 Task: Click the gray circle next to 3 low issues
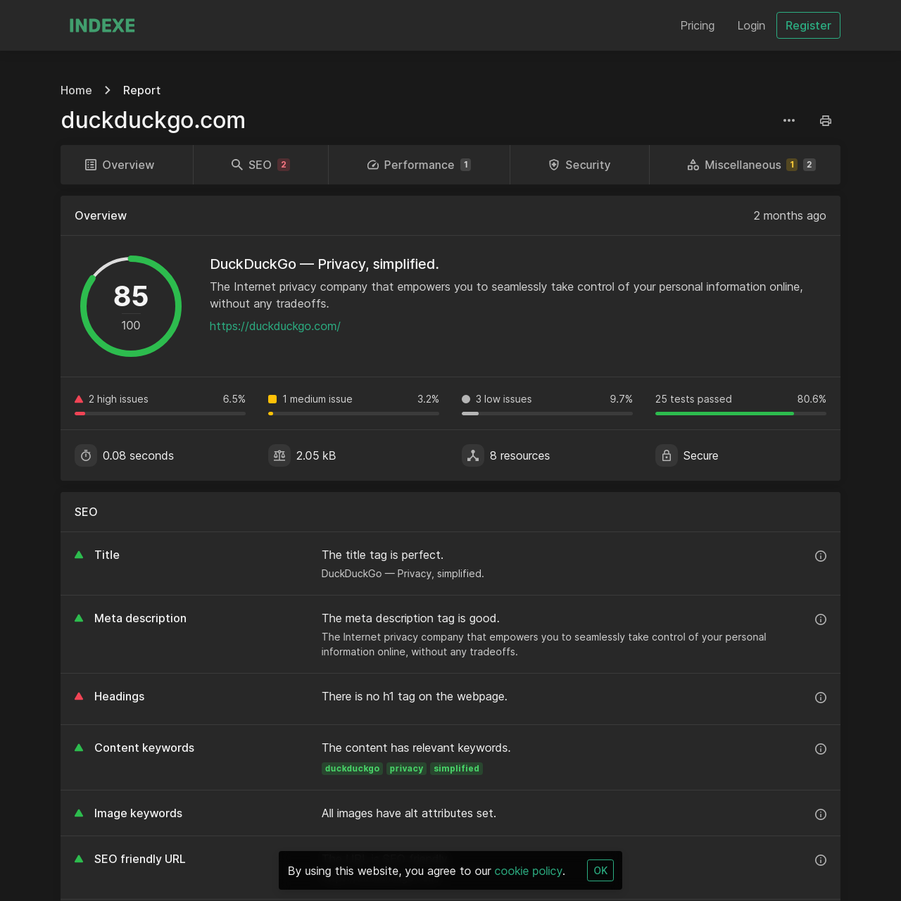click(466, 399)
